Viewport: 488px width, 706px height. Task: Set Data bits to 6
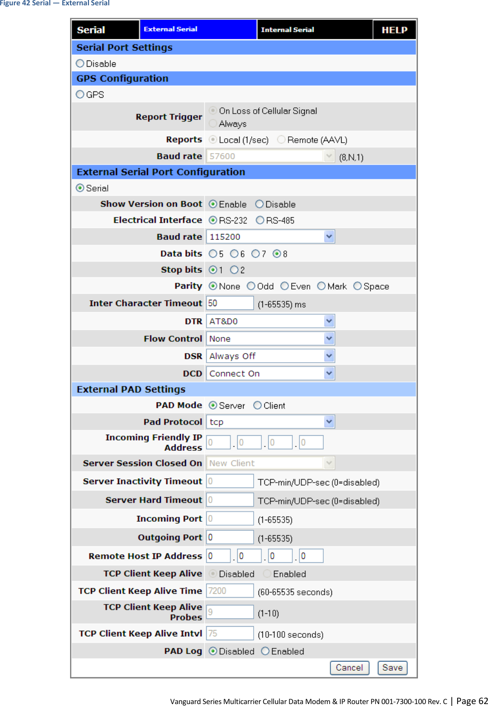(234, 253)
